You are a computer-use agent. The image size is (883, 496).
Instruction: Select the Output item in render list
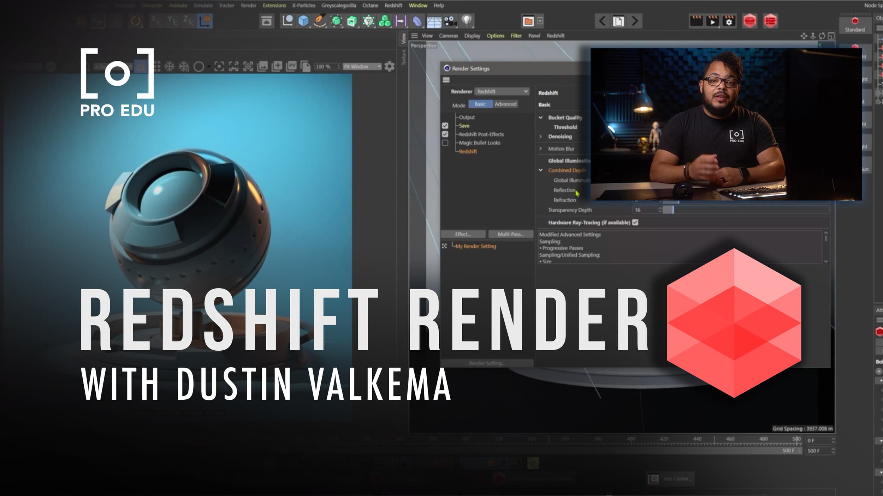coord(467,117)
